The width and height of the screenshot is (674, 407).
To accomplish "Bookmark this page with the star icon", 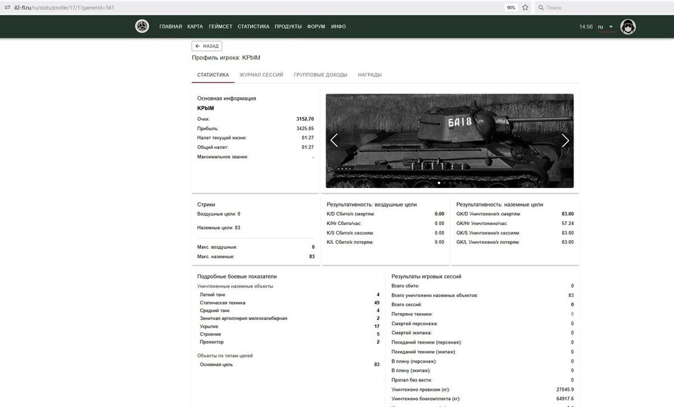I will pyautogui.click(x=525, y=7).
